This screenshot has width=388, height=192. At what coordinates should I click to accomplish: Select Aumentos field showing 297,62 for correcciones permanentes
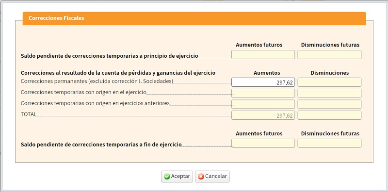point(263,82)
